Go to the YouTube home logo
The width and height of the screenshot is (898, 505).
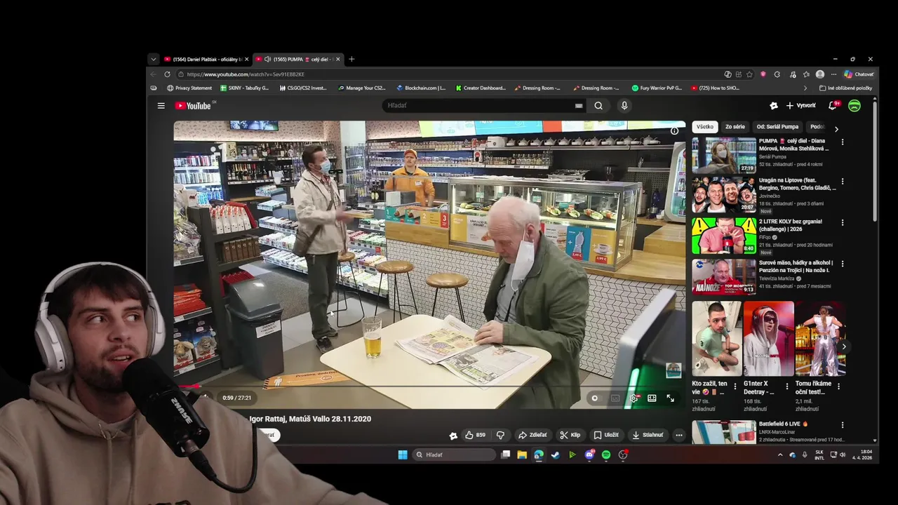(x=194, y=106)
